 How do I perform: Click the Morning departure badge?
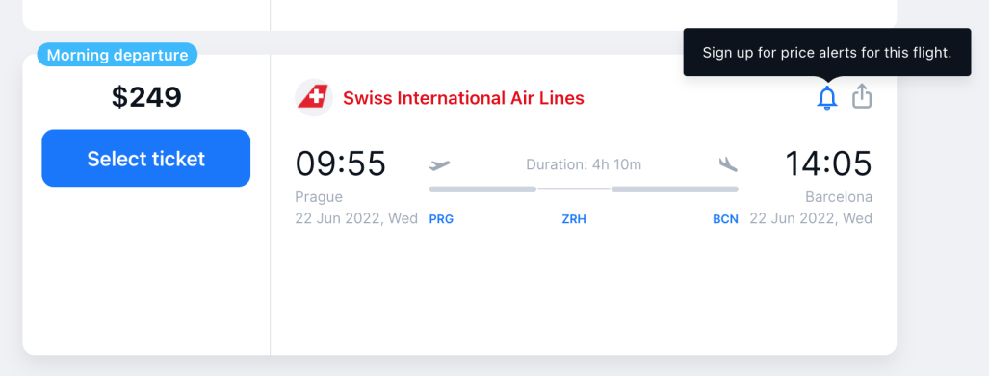click(x=117, y=56)
